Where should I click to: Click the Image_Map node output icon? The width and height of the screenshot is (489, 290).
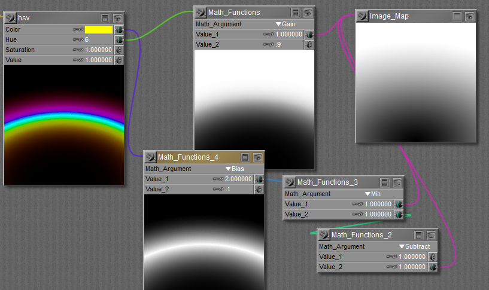pos(363,16)
